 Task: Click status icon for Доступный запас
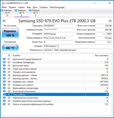pos(4,65)
